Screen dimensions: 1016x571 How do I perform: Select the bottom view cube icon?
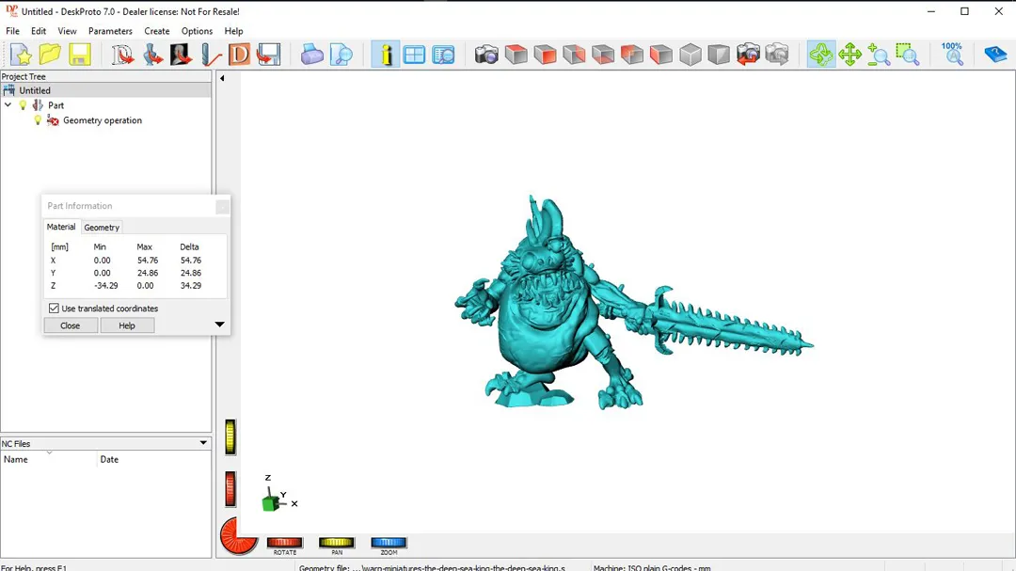(x=603, y=55)
